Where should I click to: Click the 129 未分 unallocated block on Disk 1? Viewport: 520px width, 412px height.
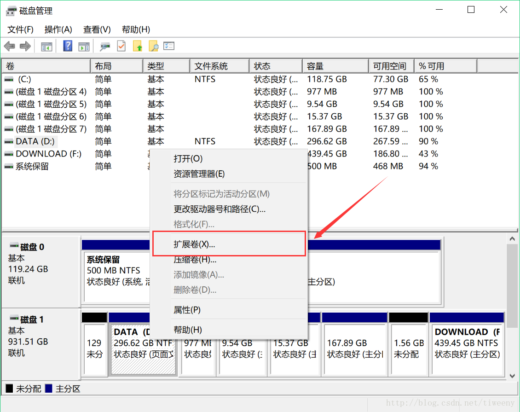tap(94, 349)
